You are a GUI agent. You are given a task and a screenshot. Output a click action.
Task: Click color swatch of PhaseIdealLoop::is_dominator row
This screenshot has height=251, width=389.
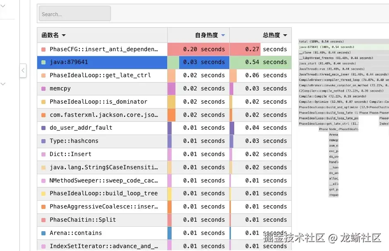point(43,102)
